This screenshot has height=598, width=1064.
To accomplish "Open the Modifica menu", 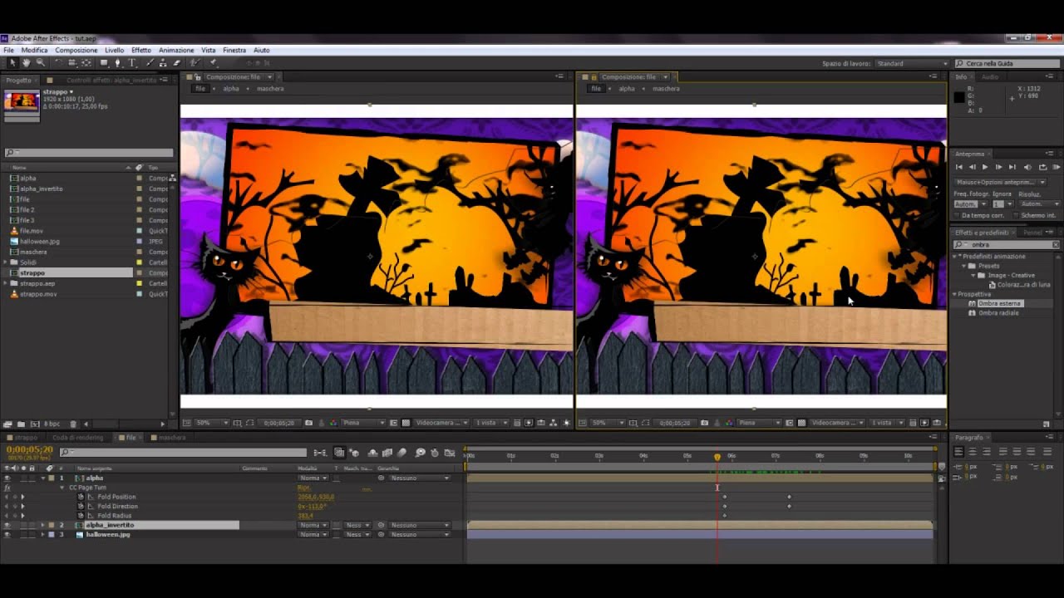I will (34, 50).
